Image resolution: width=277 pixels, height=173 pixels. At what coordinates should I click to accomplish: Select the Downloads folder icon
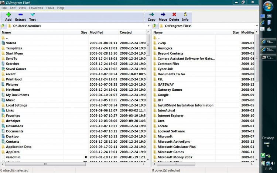[x=3, y=126]
